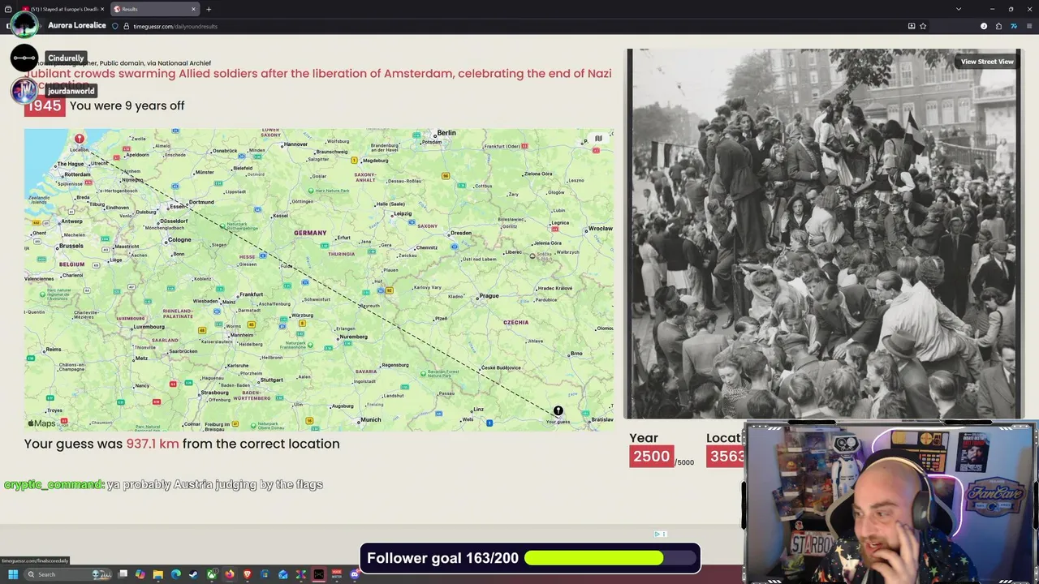Open the Windows Start menu
This screenshot has width=1039, height=584.
click(x=13, y=574)
